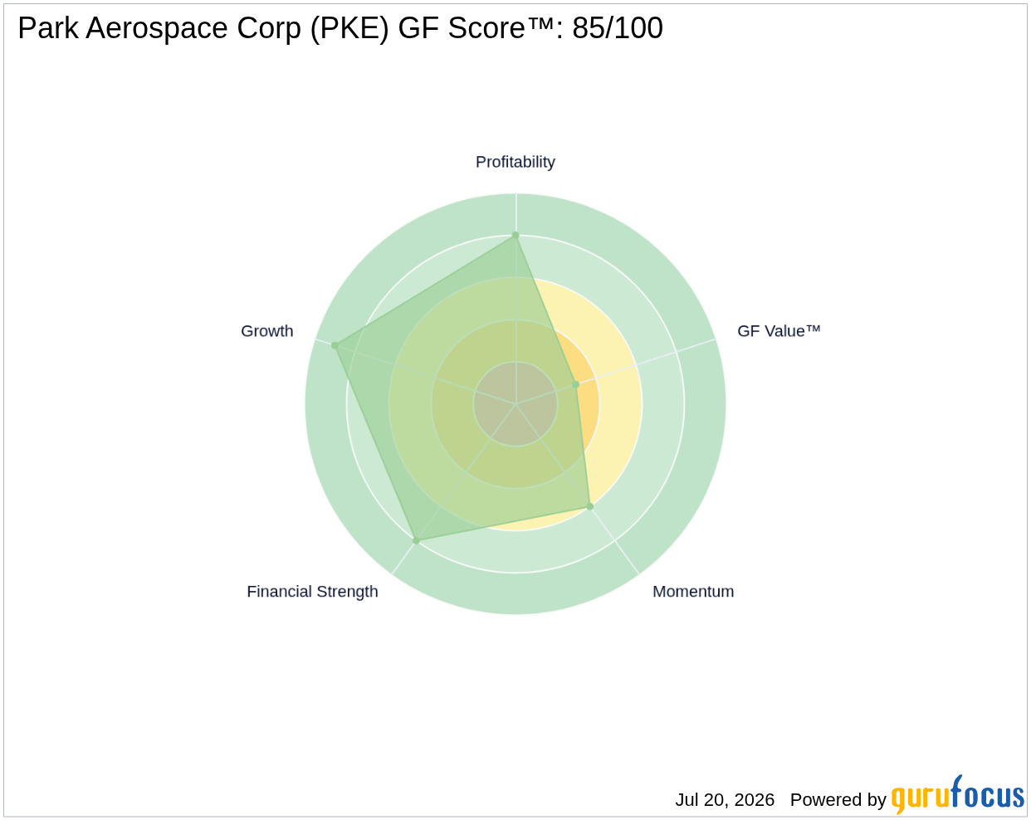Click the Park Aerospace Corp GF Score title
1031x820 pixels.
(x=340, y=28)
